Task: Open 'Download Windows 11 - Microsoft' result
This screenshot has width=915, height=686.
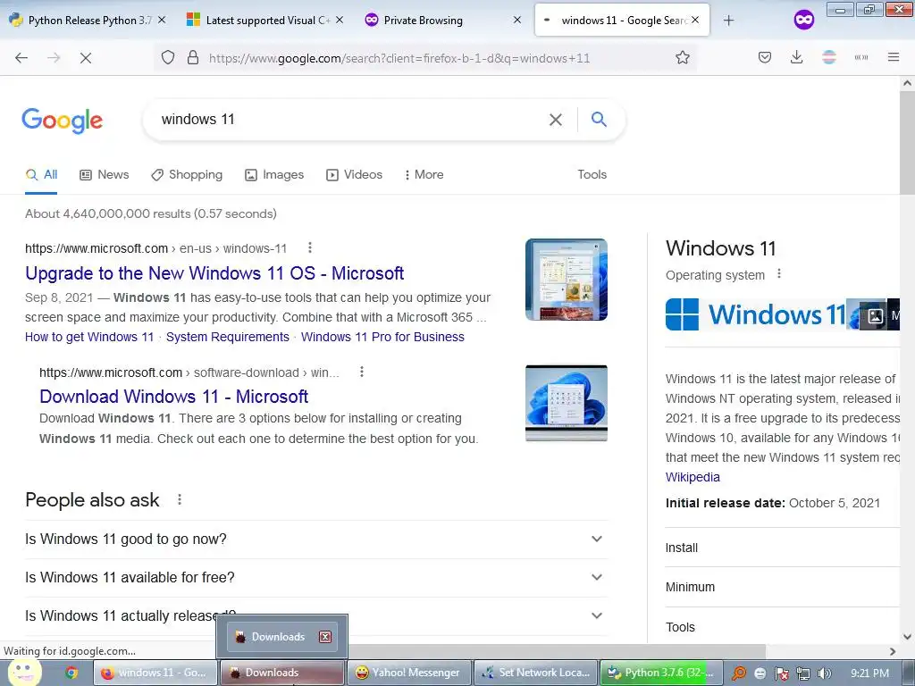Action: [174, 397]
